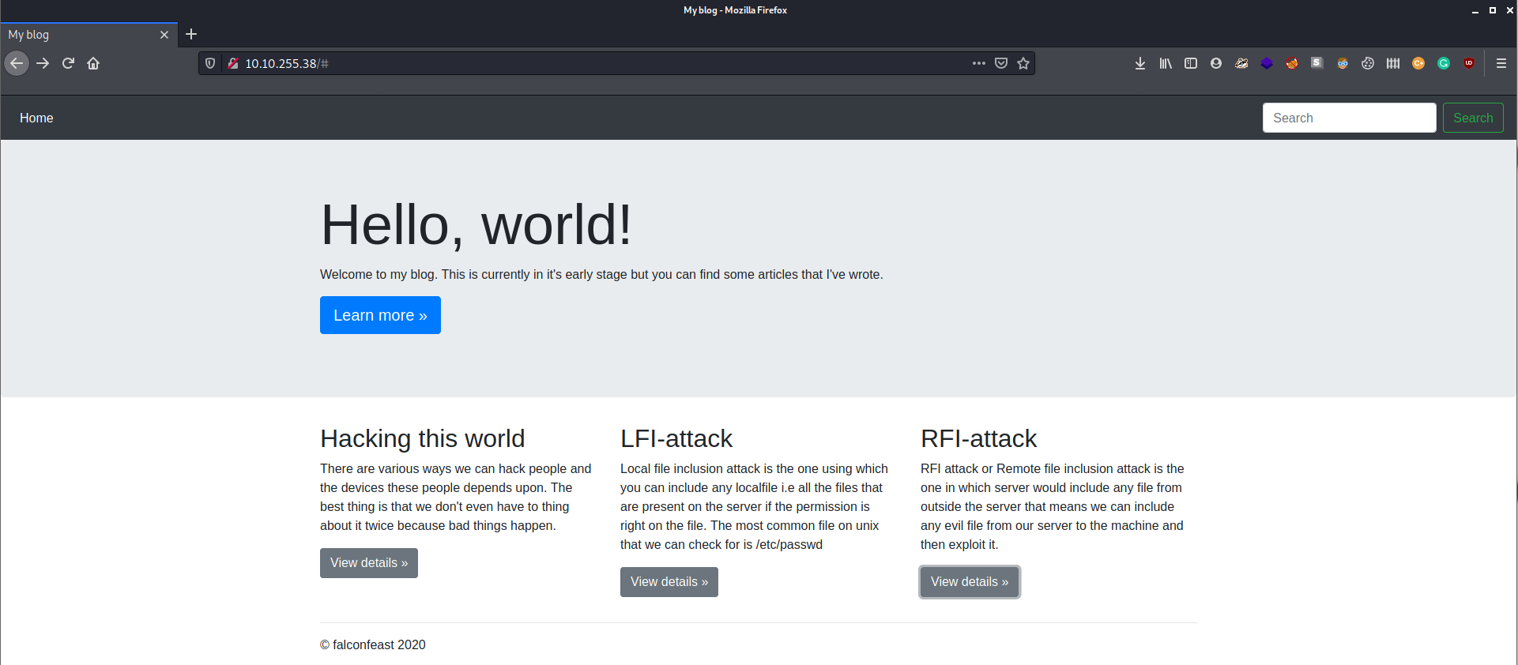Minimize the Firefox window
This screenshot has width=1518, height=665.
(x=1475, y=10)
